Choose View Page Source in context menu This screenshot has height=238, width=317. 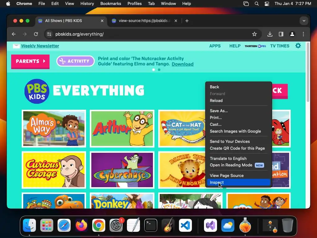[239, 175]
